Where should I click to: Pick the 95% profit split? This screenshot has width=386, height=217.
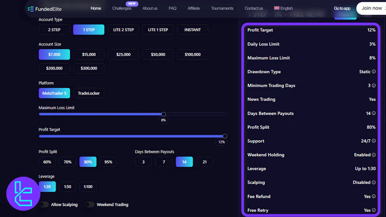[108, 162]
